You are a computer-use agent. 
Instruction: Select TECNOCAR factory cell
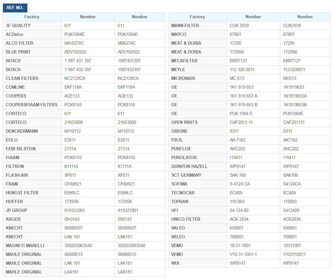(198, 193)
